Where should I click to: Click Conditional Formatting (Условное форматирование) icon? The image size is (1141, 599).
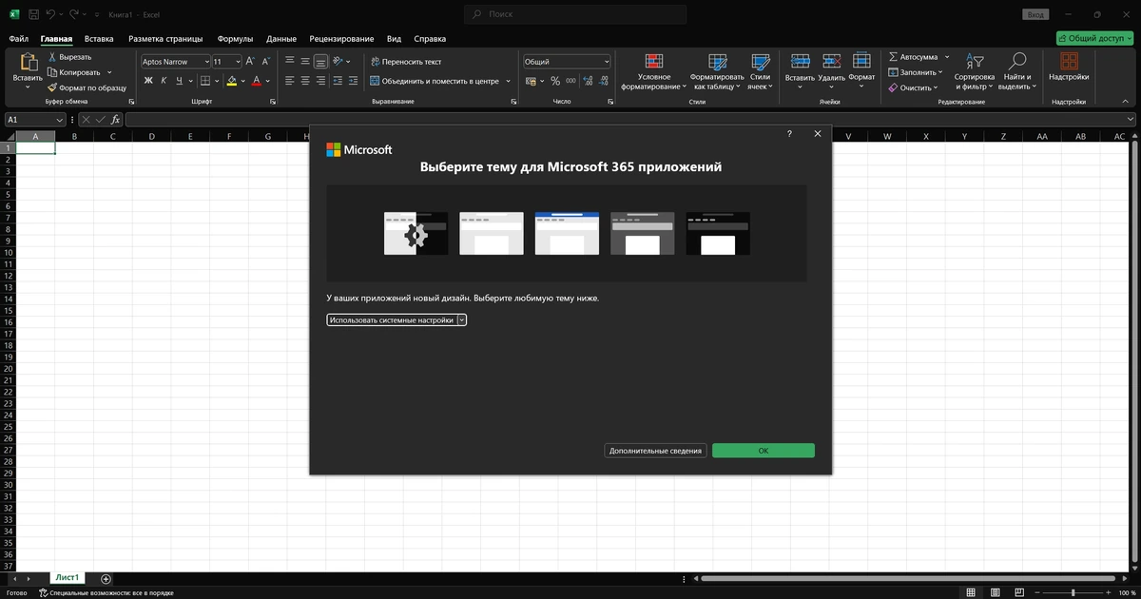653,62
